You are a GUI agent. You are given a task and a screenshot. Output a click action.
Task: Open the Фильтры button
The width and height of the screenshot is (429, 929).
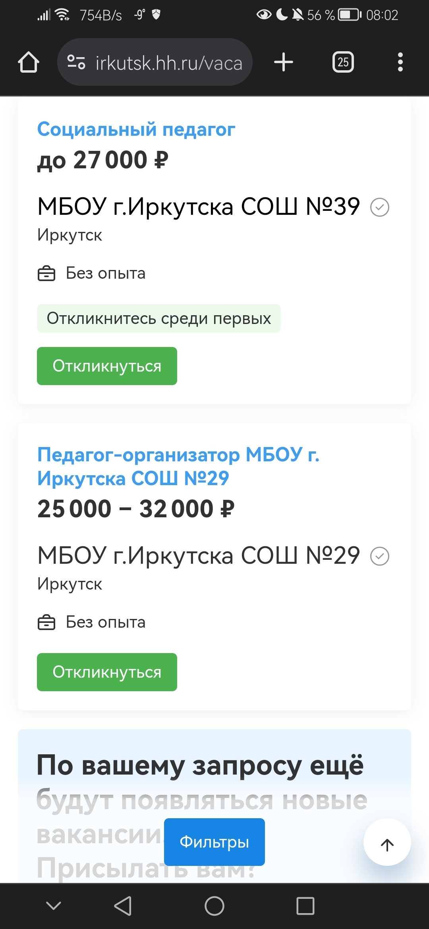click(x=214, y=842)
